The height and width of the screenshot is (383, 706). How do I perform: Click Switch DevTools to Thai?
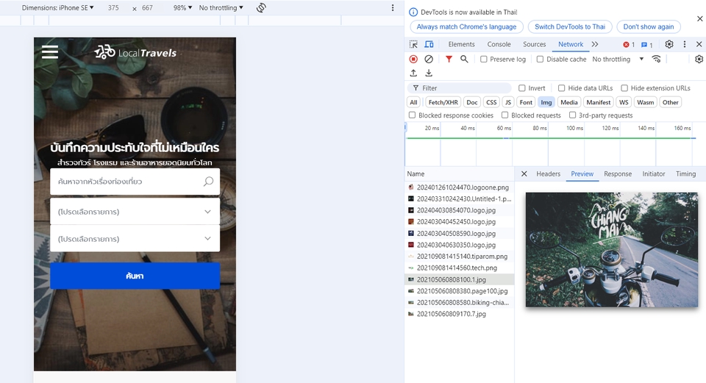tap(570, 26)
